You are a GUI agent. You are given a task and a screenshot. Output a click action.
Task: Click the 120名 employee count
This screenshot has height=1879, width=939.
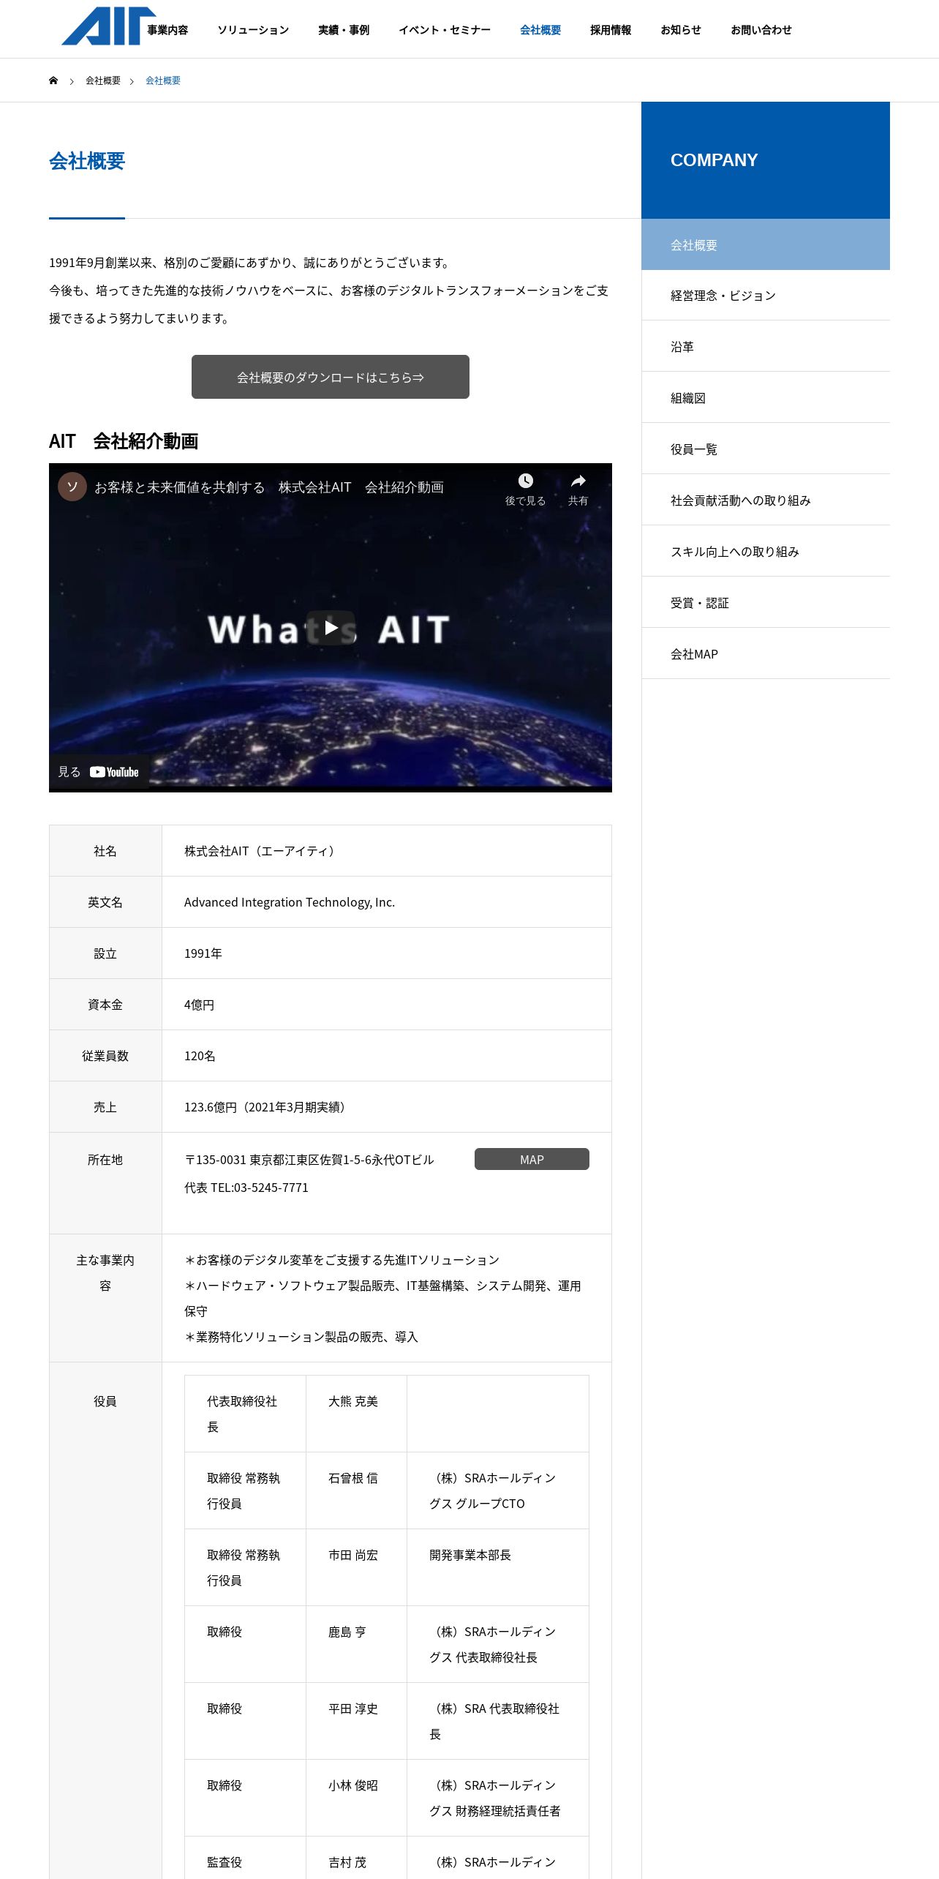point(200,1056)
